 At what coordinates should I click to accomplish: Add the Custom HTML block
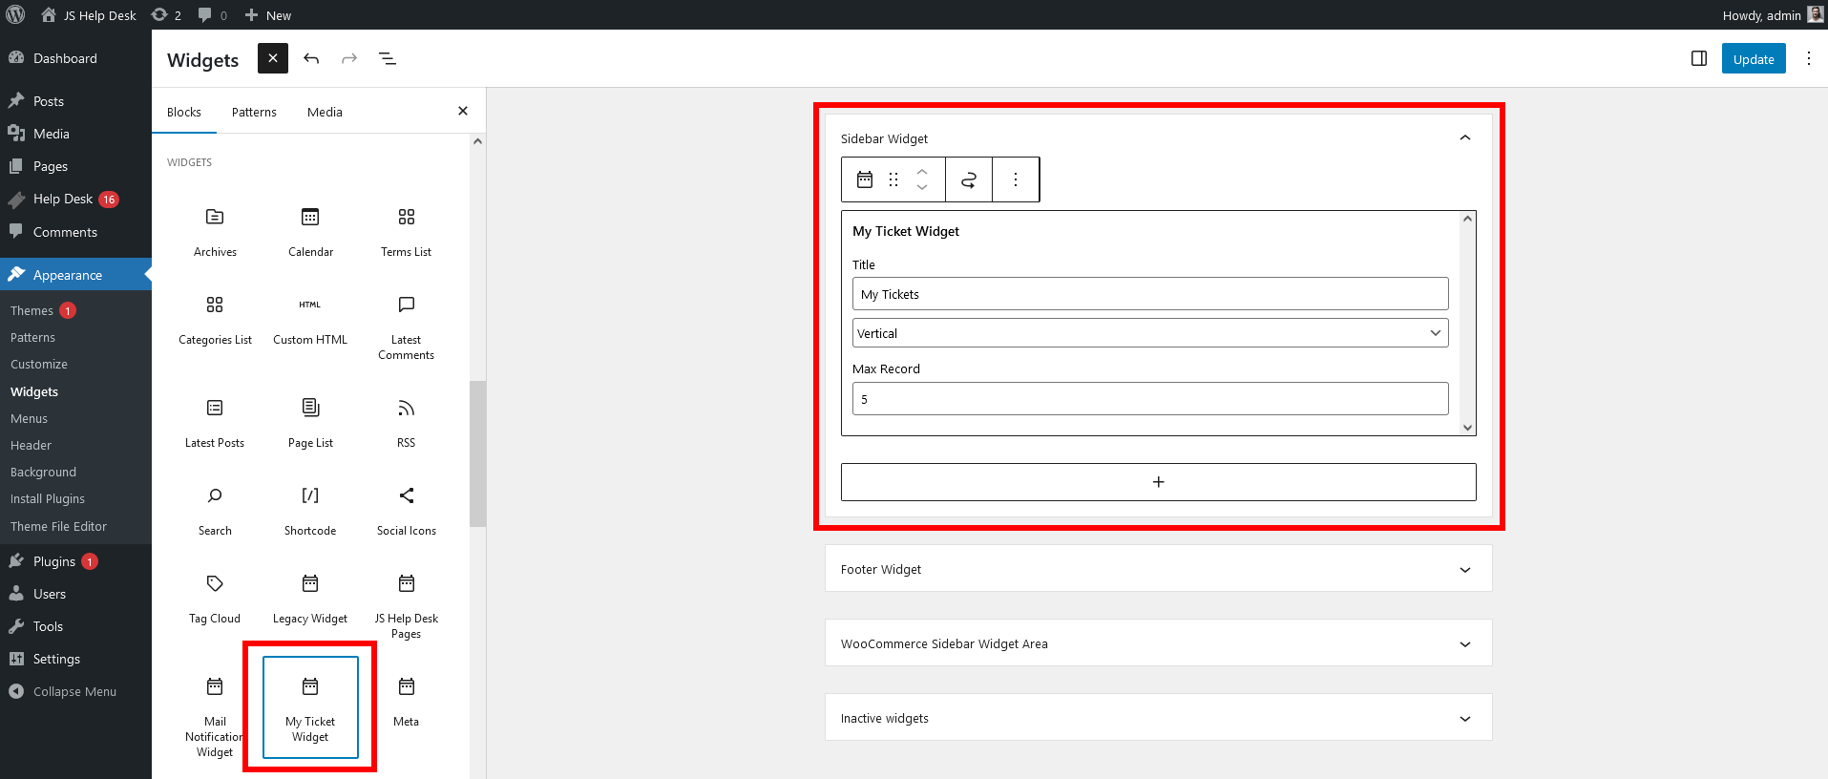(x=310, y=319)
